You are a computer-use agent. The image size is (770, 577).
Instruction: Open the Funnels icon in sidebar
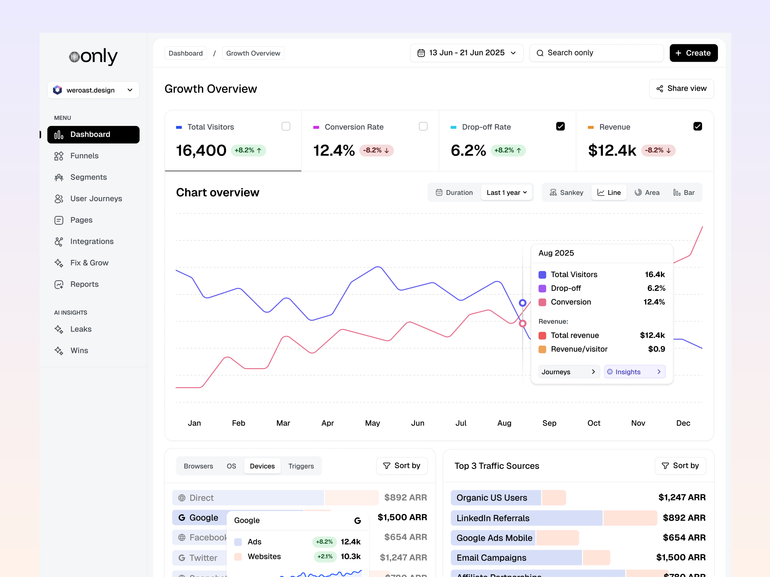[59, 156]
